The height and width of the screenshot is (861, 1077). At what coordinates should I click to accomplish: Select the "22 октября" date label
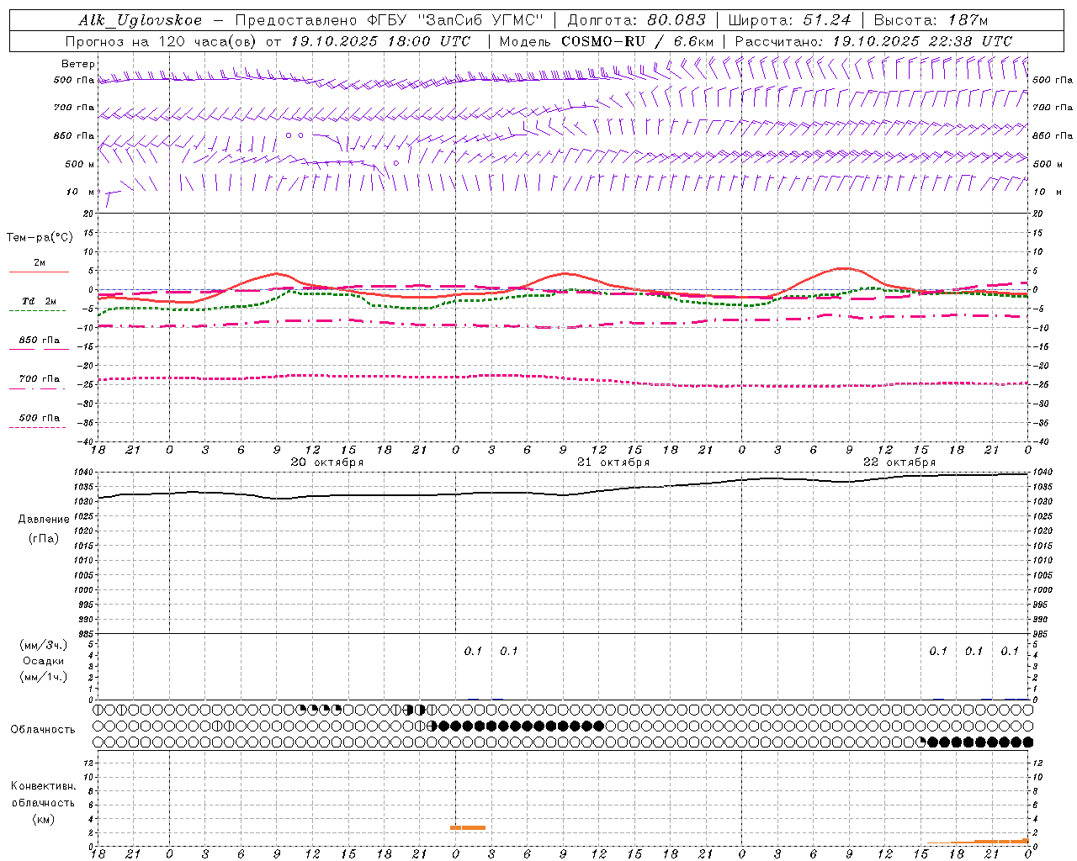[x=899, y=462]
